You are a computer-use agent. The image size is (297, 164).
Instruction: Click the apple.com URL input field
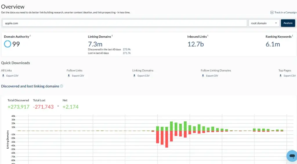tap(125, 23)
